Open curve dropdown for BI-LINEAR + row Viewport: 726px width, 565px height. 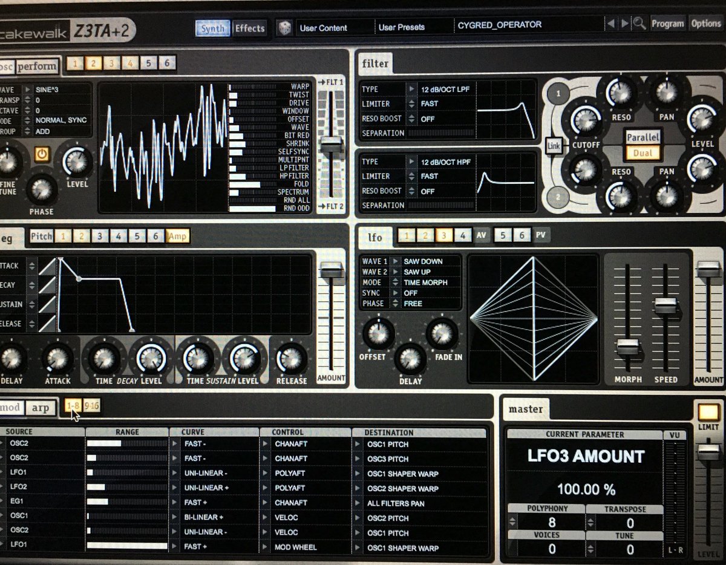[175, 518]
